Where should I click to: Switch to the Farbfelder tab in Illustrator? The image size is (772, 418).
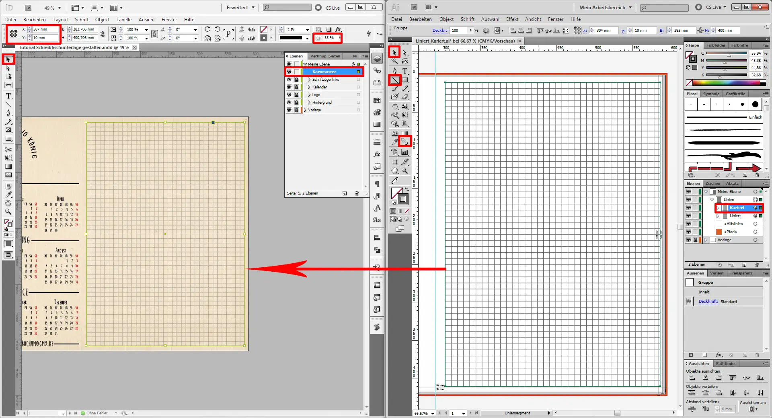click(x=716, y=45)
